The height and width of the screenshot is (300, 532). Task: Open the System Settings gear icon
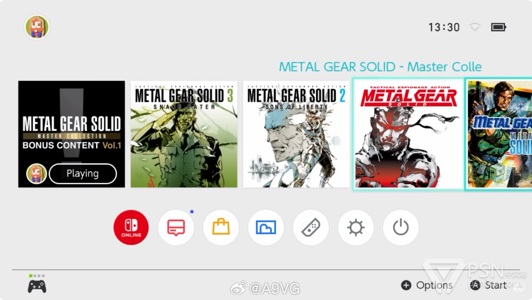(x=356, y=227)
